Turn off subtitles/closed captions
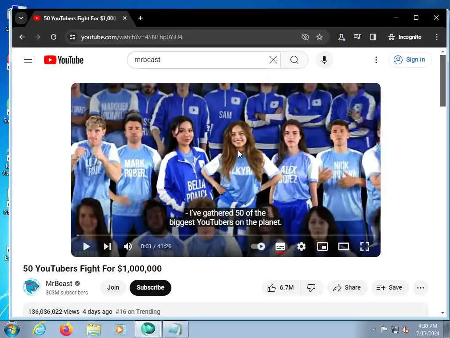Screen dimensions: 450x338 [280, 246]
